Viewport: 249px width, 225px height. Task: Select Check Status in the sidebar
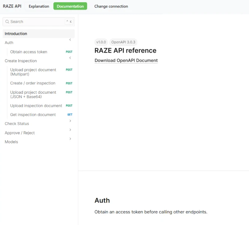pyautogui.click(x=17, y=124)
